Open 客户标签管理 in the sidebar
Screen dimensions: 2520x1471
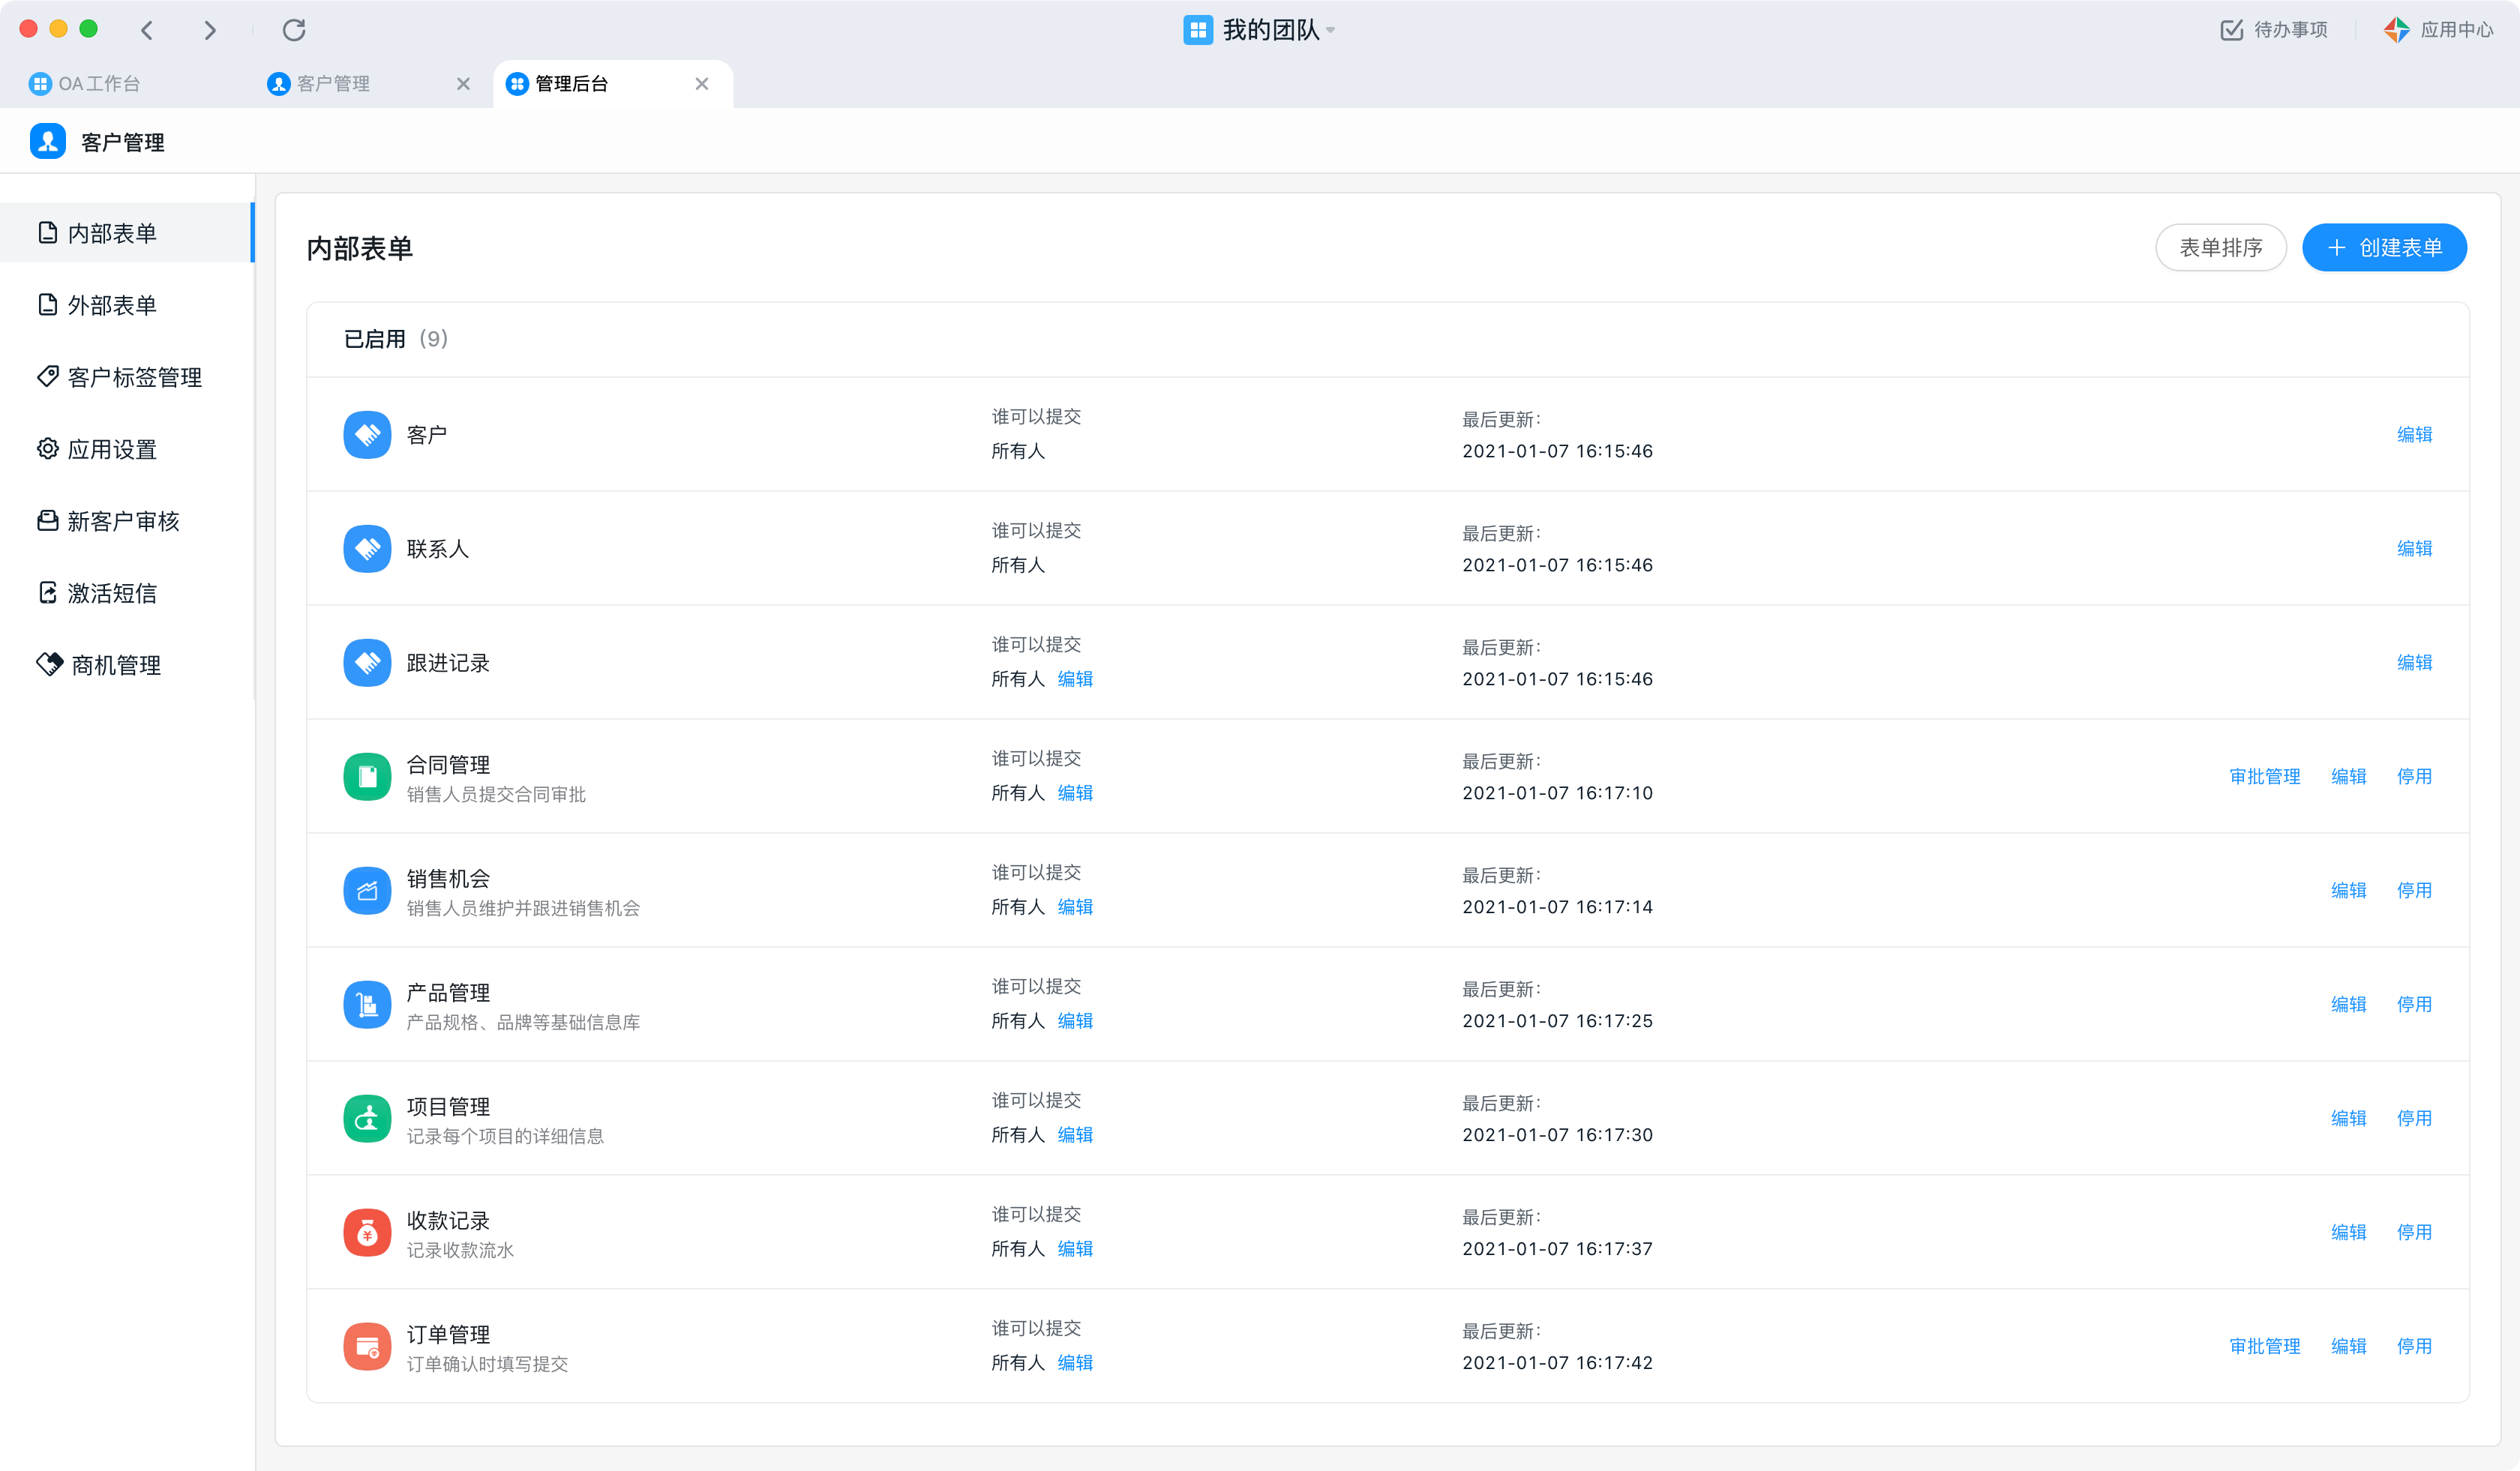134,376
